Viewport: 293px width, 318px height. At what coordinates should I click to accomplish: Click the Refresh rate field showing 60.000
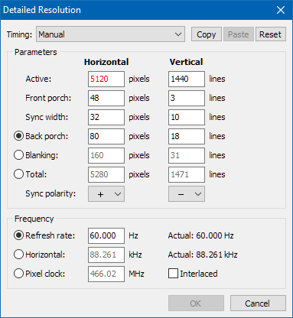[x=106, y=235]
